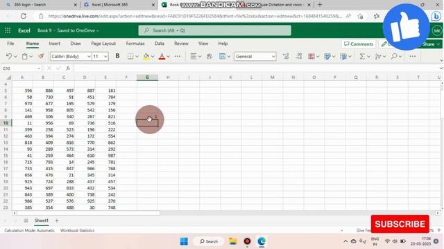Select all cells corner triangle
Screen dimensions: 444x249
coord(8,77)
